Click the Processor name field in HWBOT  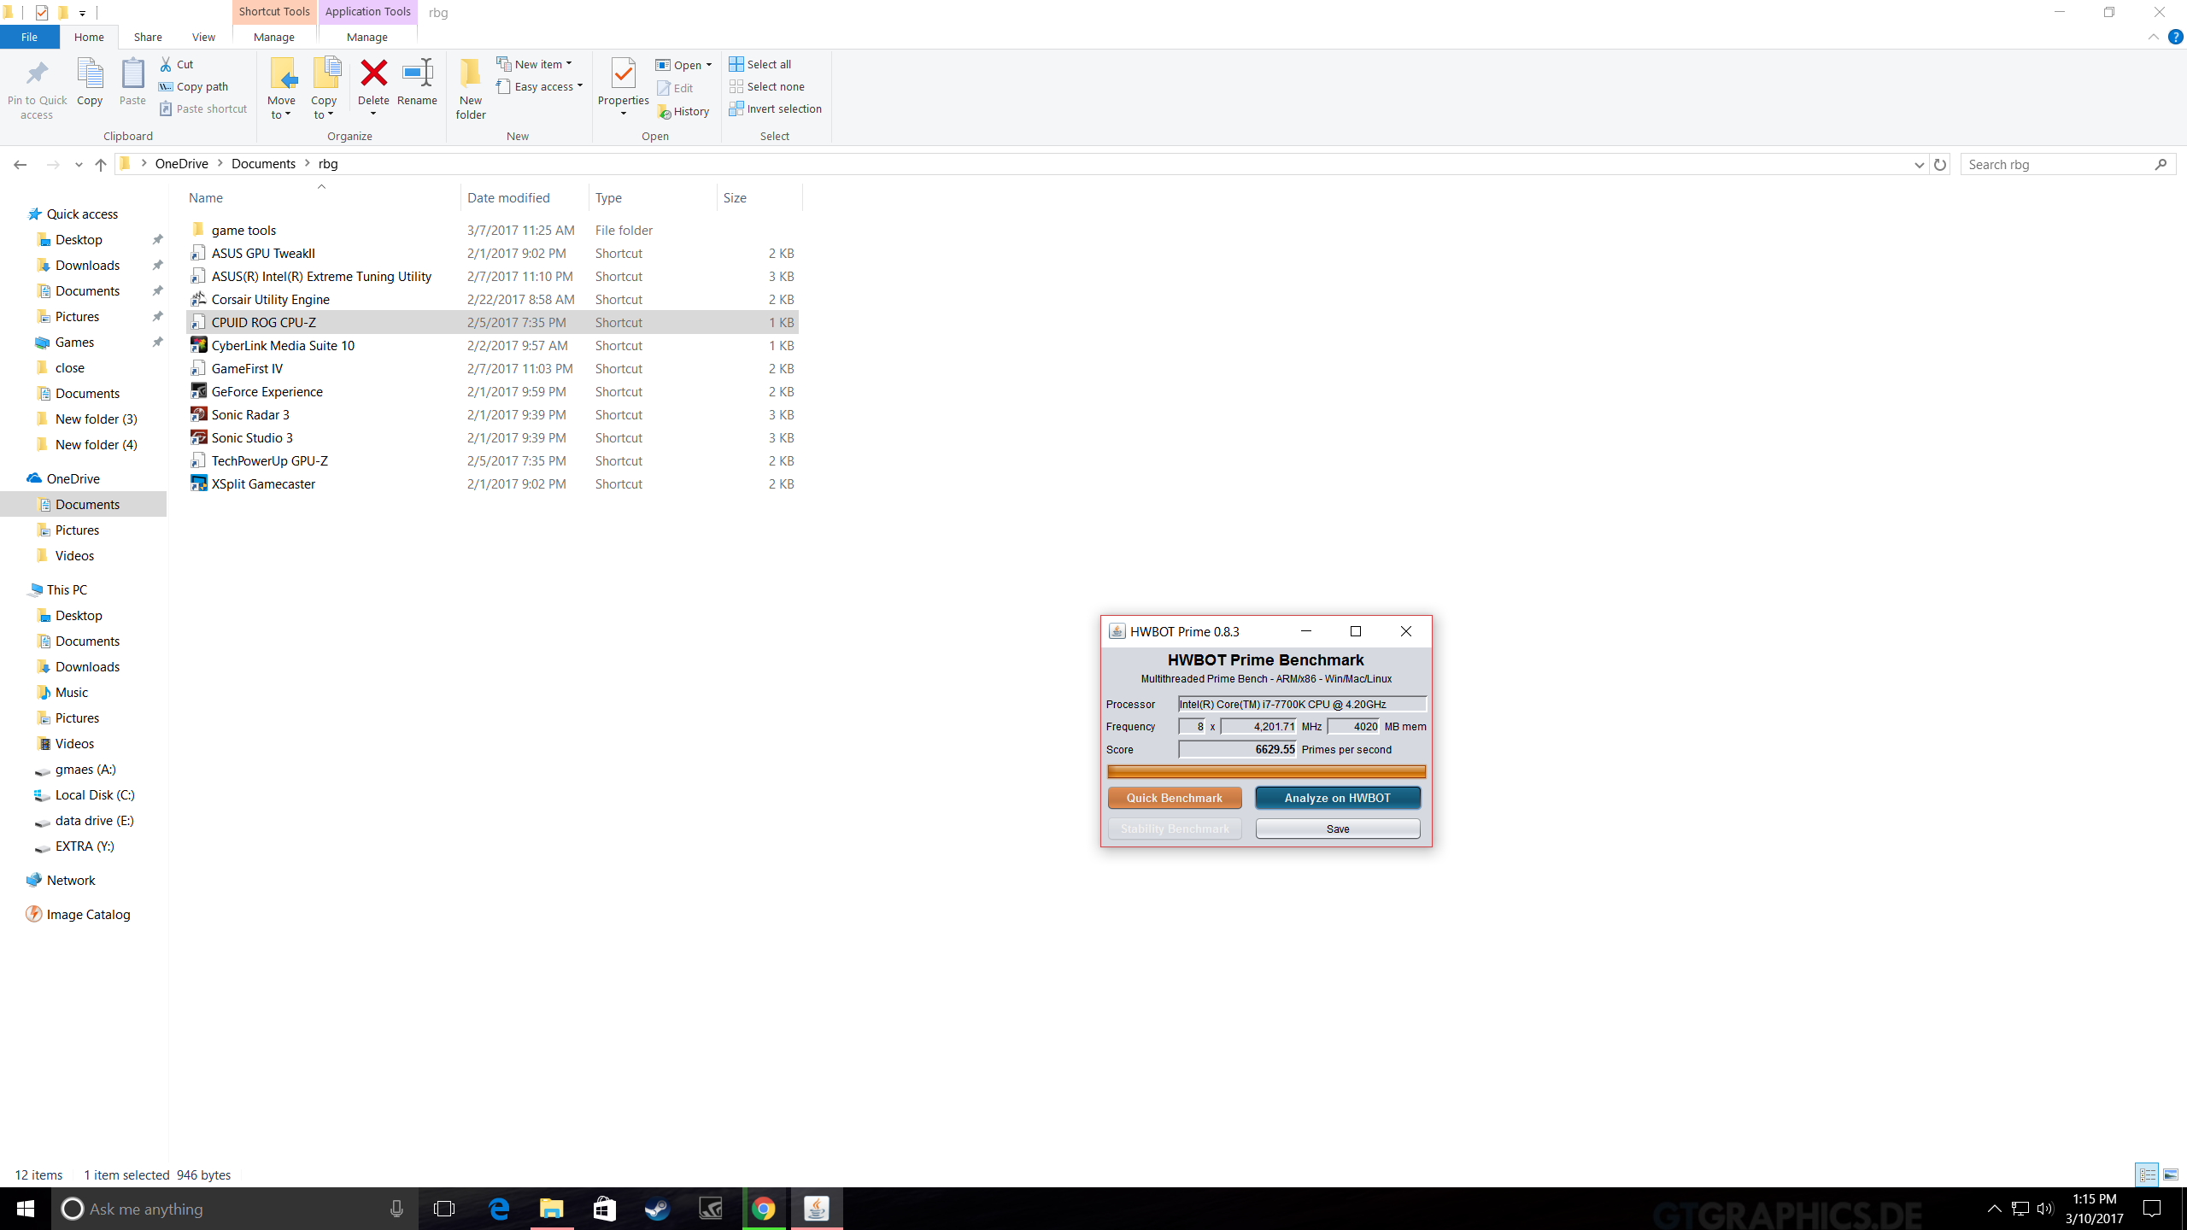pos(1302,704)
